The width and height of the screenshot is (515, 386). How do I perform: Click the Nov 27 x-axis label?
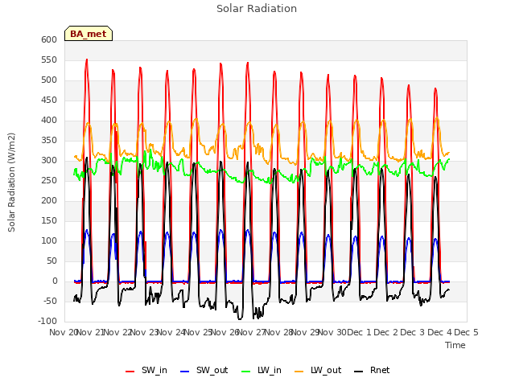pyautogui.click(x=251, y=332)
